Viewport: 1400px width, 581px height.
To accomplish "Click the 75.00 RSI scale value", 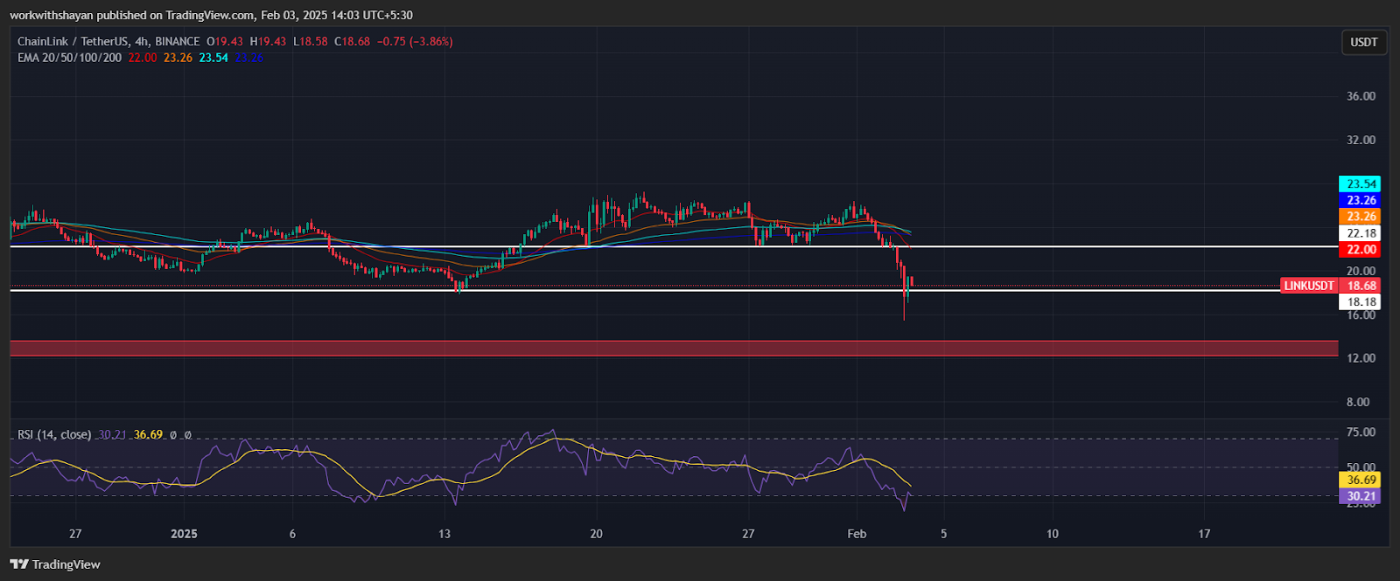I will pyautogui.click(x=1361, y=432).
